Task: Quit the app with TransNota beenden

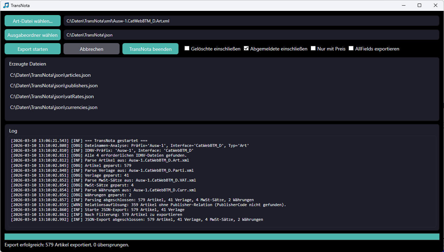Action: coord(150,48)
